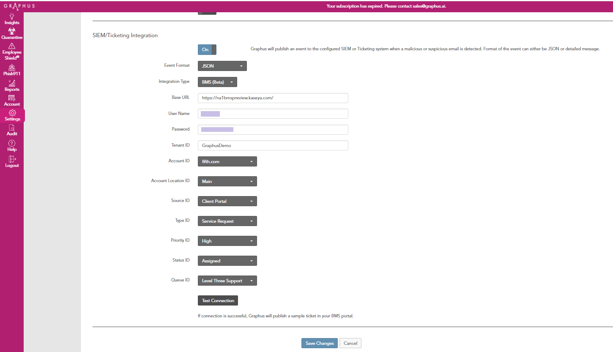This screenshot has height=352, width=613.
Task: Click the Save Changes button
Action: [x=320, y=343]
